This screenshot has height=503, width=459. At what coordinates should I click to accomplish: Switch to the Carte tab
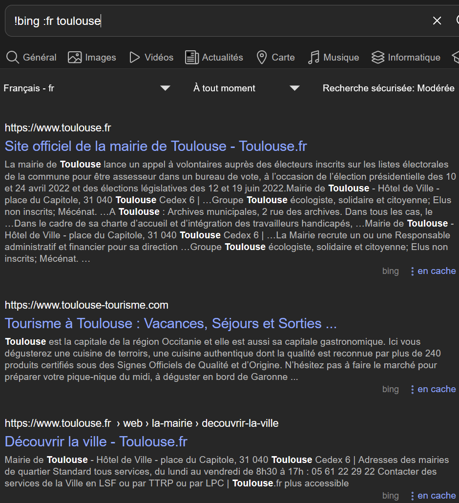coord(276,58)
